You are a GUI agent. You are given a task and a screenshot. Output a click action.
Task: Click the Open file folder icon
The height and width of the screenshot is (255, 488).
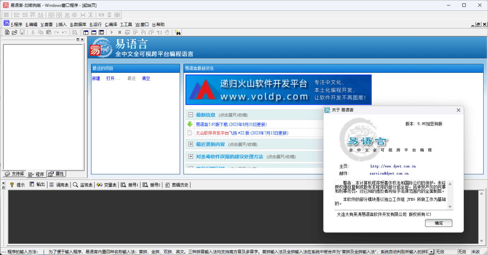[15, 32]
